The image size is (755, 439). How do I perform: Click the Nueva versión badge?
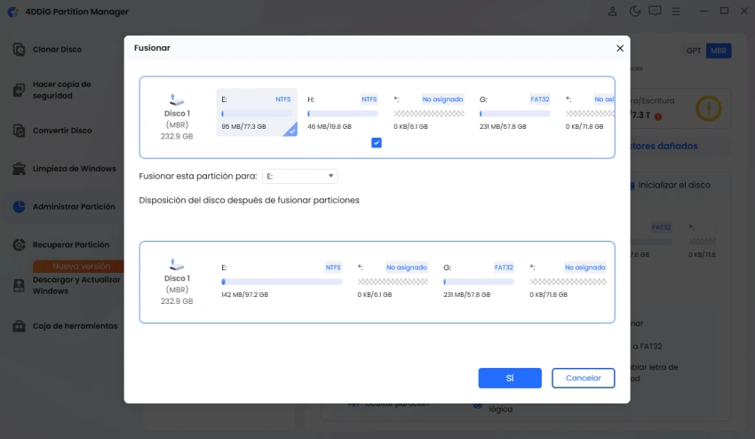tap(79, 266)
